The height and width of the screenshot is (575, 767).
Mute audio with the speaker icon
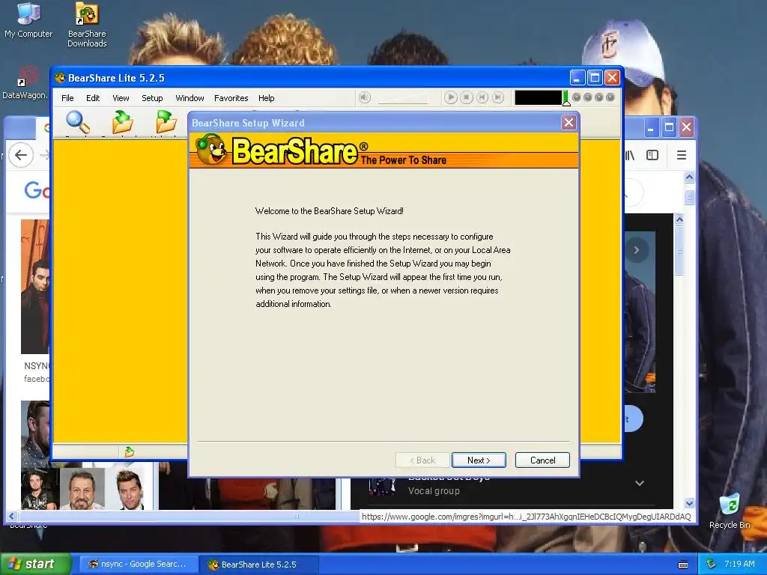coord(365,97)
